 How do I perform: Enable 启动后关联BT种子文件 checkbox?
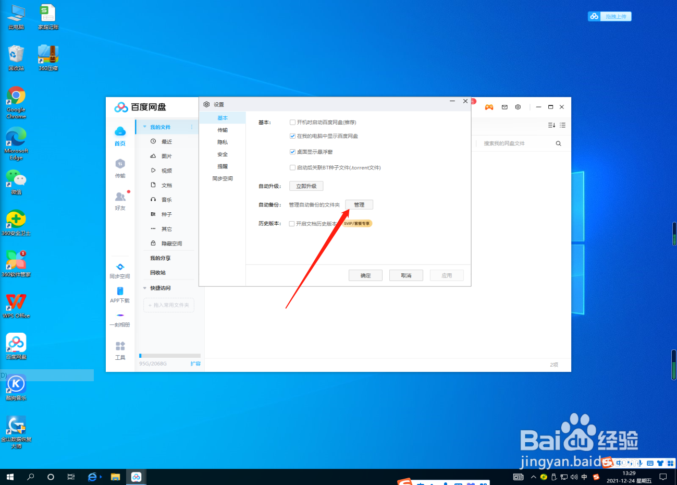[x=292, y=168]
